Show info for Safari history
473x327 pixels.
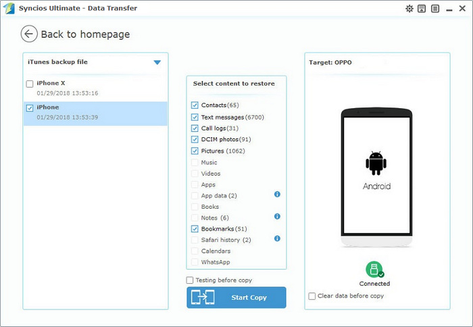(x=277, y=238)
